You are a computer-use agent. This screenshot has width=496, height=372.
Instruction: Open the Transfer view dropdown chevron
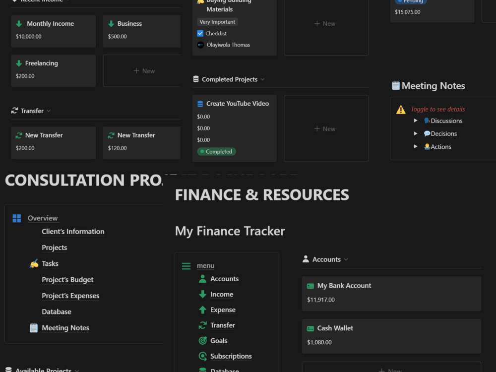(49, 111)
